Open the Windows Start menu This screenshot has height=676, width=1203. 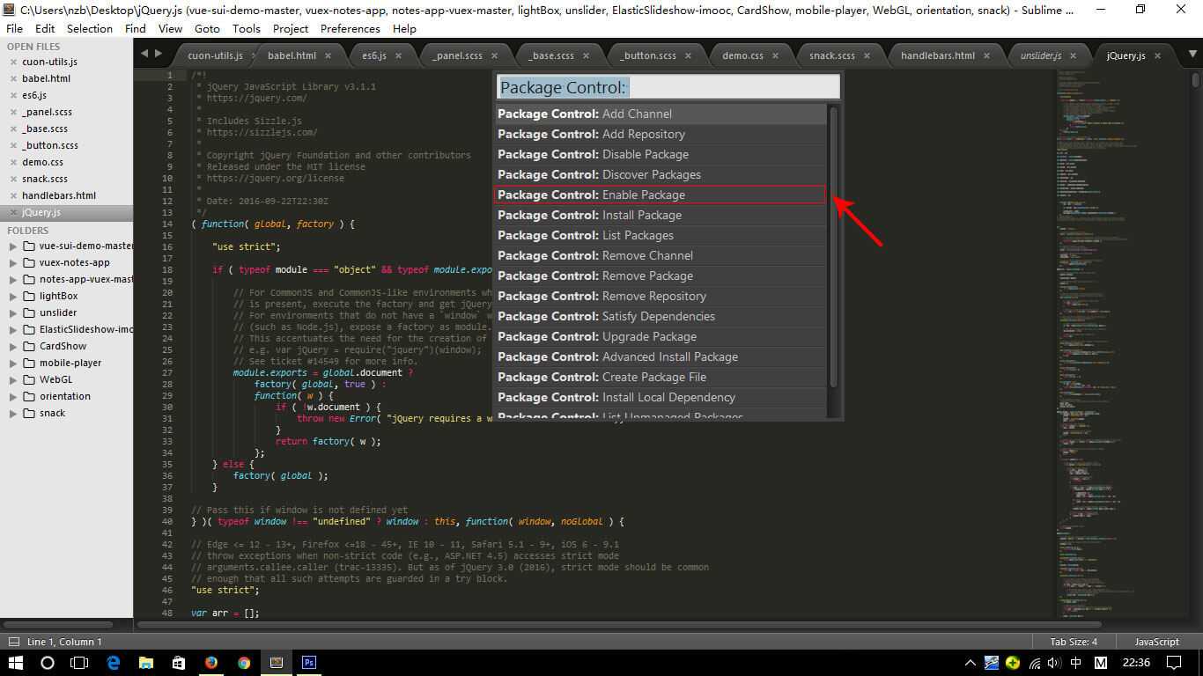point(14,663)
